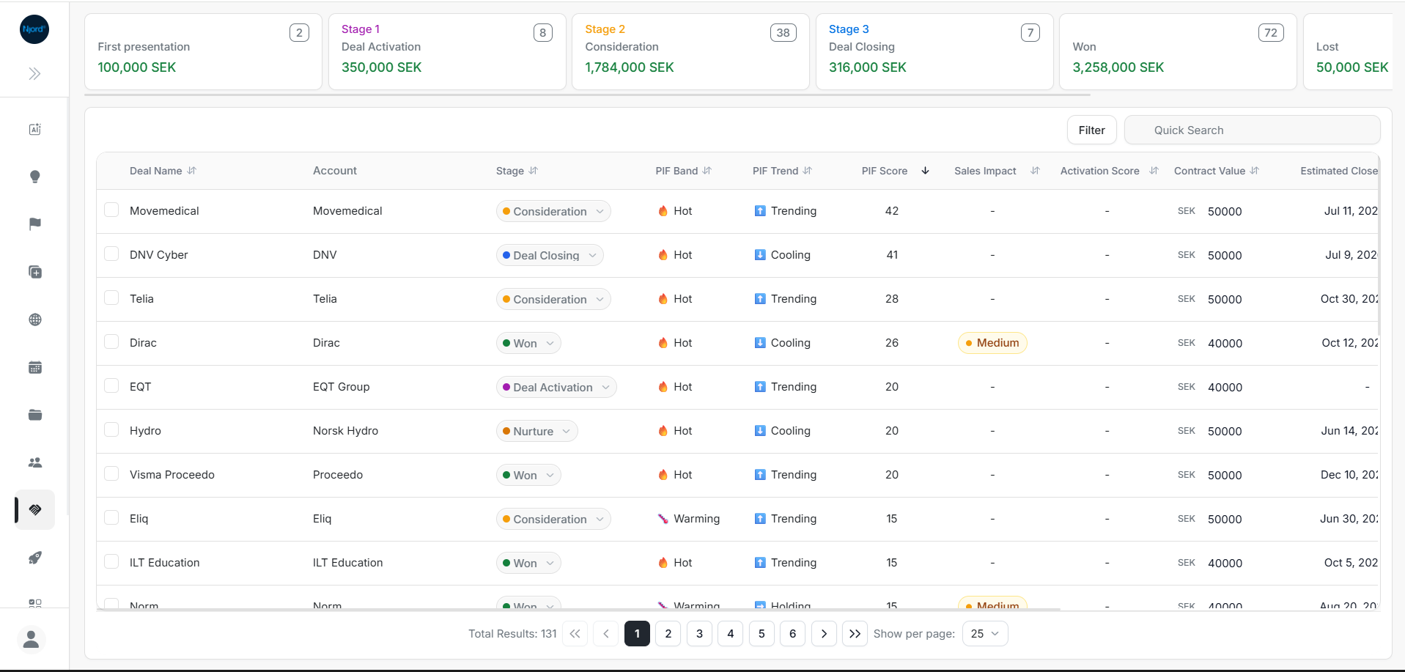This screenshot has width=1405, height=672.
Task: Select the First presentation stage card
Action: [204, 51]
